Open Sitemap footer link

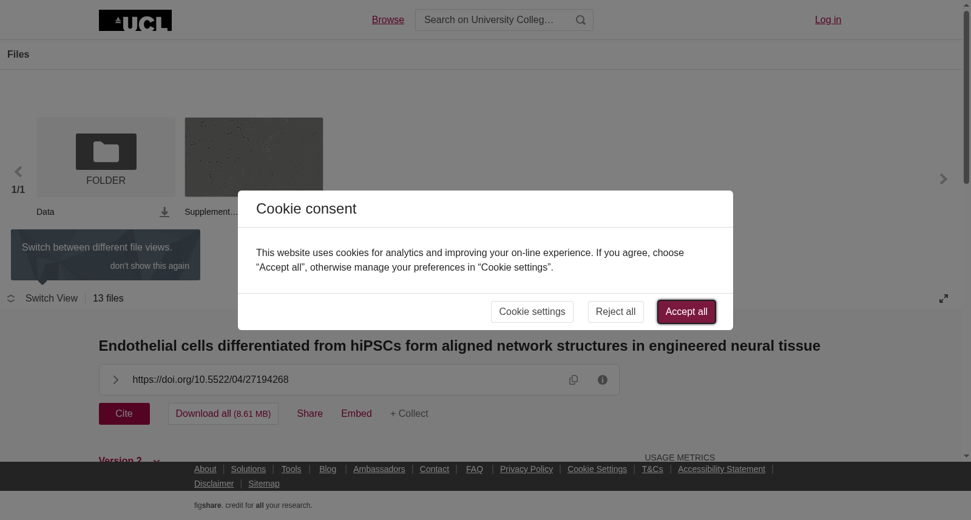point(264,484)
